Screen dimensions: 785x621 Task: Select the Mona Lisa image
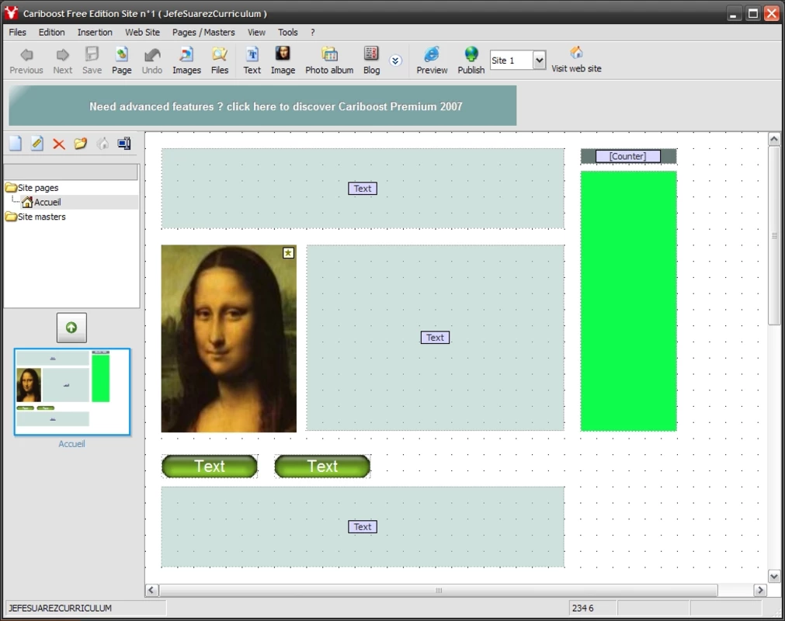[x=229, y=338]
